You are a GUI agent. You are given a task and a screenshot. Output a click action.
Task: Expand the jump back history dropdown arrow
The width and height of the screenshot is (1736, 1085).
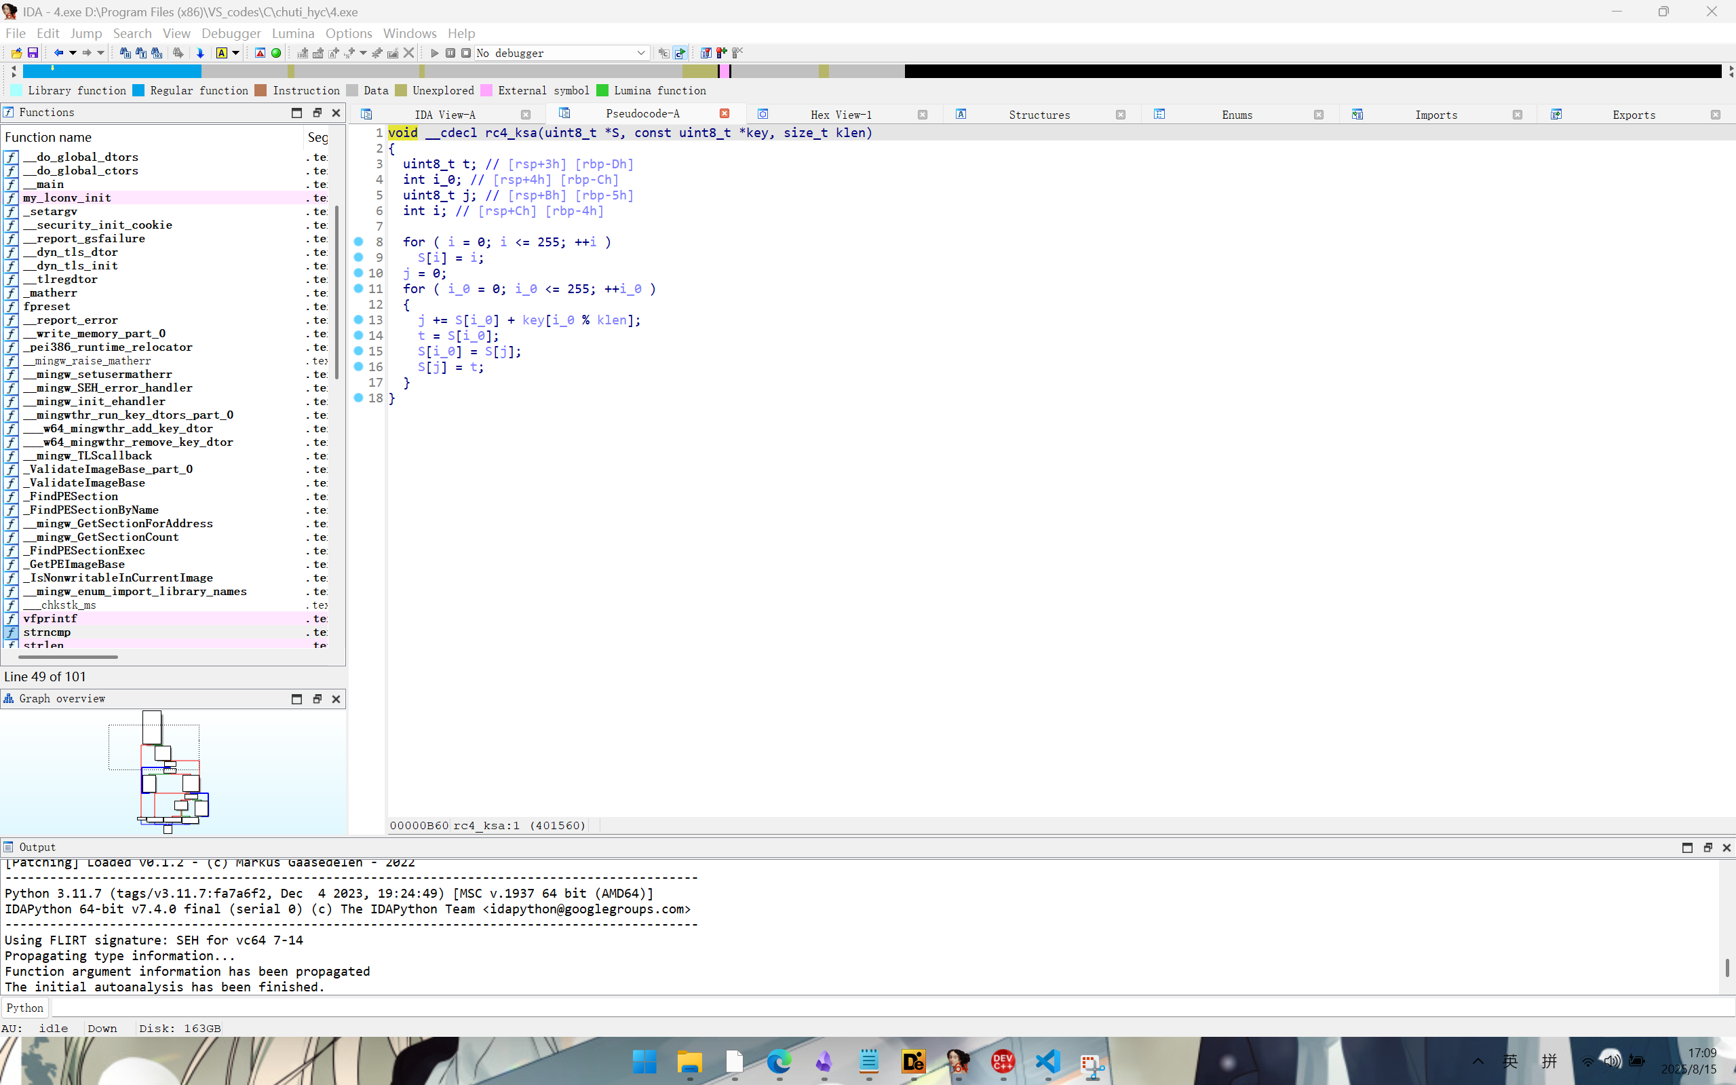click(73, 53)
